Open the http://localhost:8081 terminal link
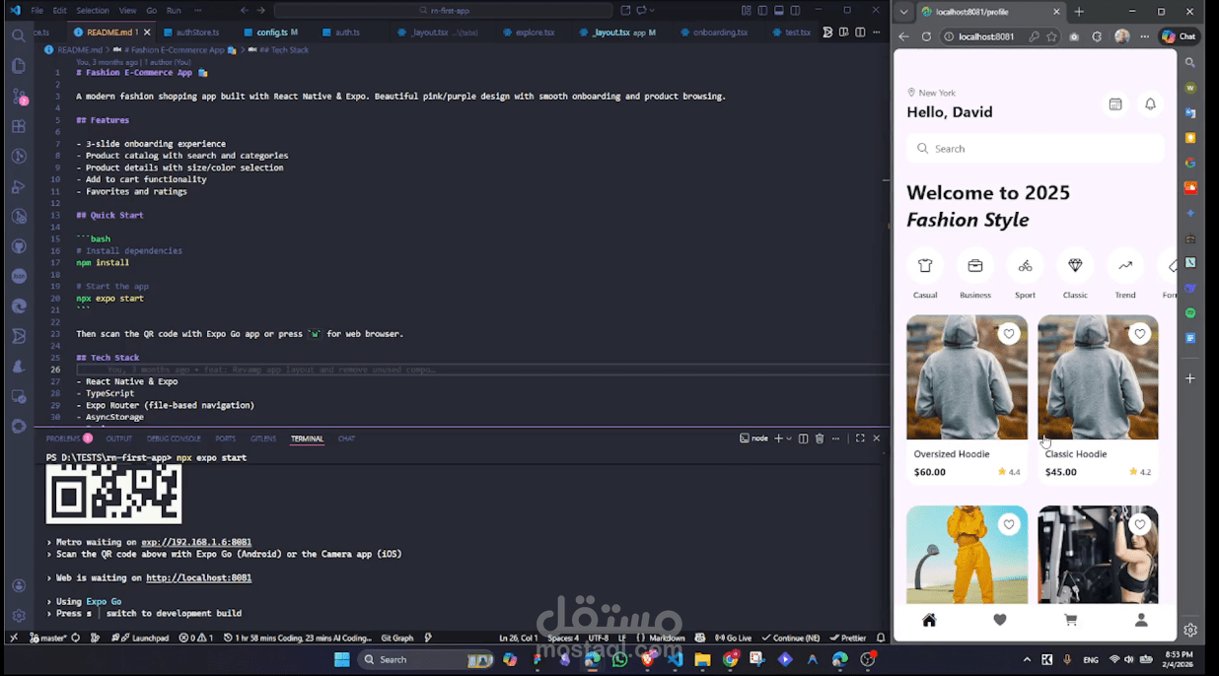Viewport: 1219px width, 676px height. coord(198,578)
